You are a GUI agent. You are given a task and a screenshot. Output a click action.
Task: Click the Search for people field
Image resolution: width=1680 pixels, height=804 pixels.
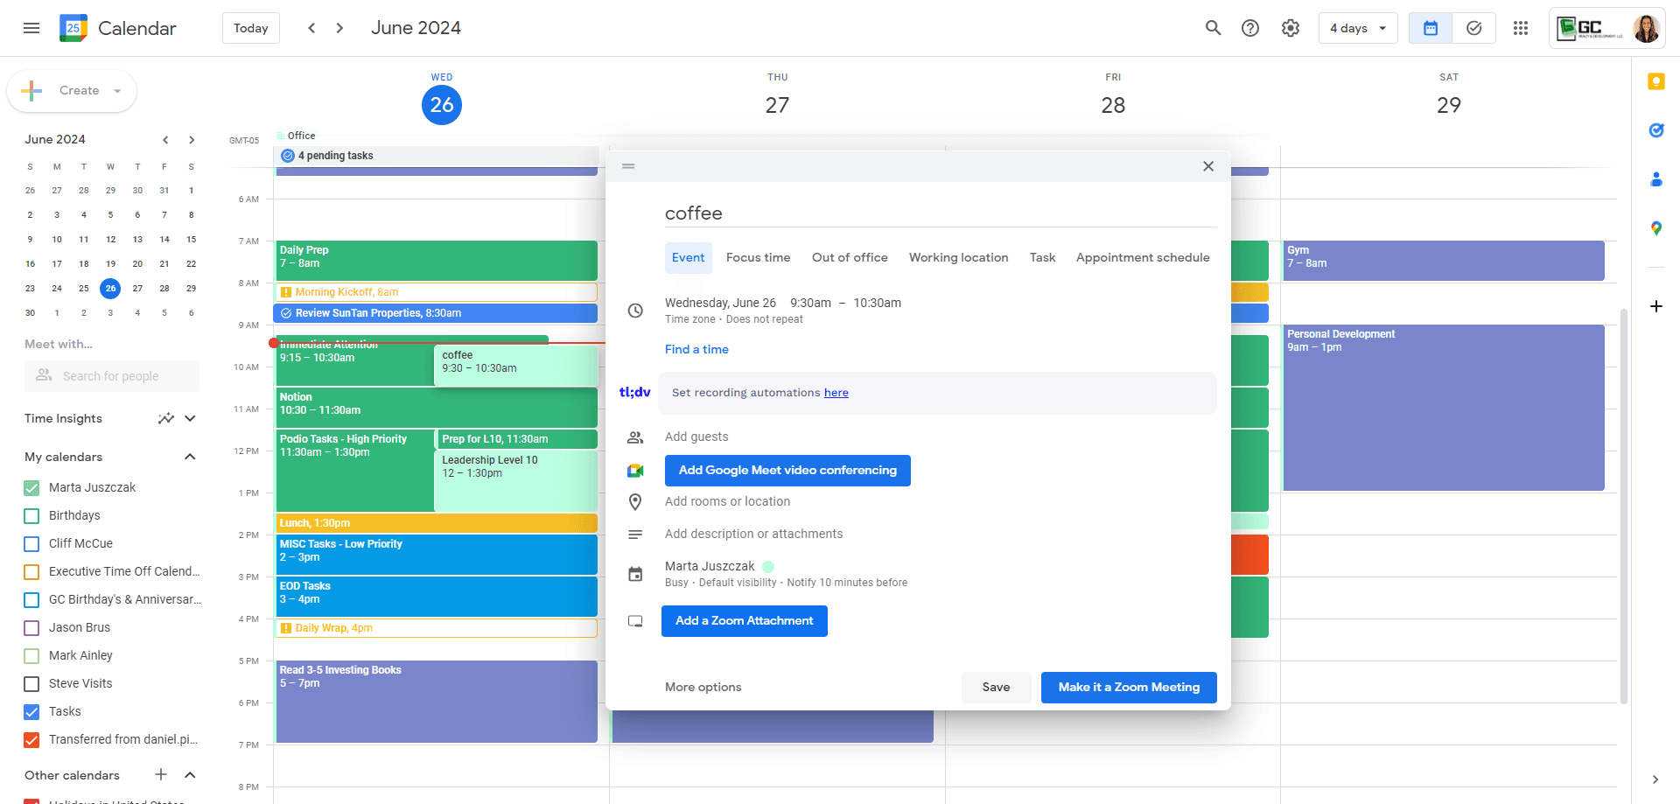112,376
